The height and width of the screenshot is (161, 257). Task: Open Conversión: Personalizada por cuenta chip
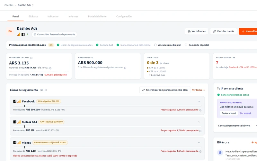(54, 34)
